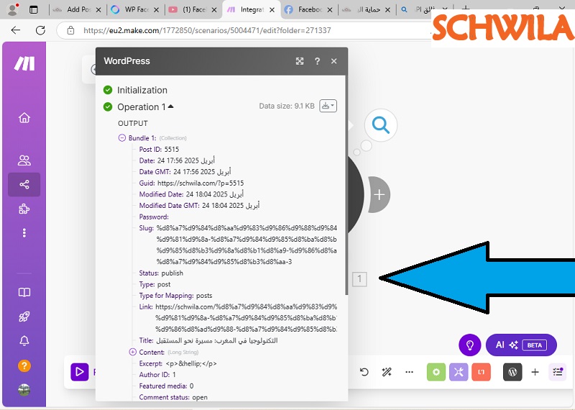Viewport: 575px width, 410px height.
Task: Open the orange Help question mark icon
Action: (24, 365)
